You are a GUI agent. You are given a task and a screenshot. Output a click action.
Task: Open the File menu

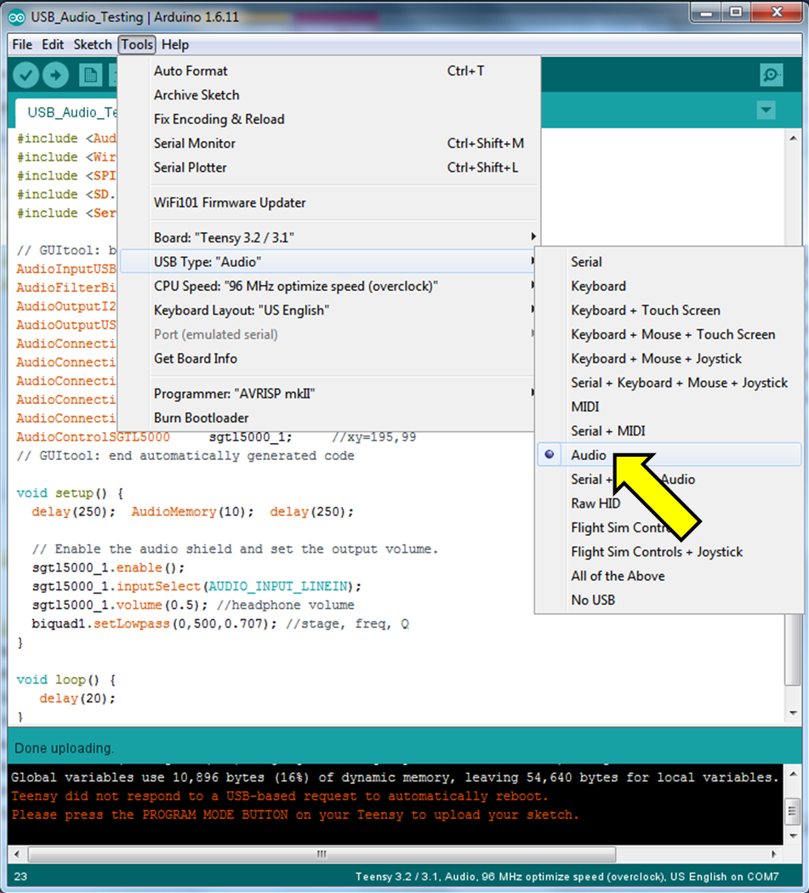22,44
